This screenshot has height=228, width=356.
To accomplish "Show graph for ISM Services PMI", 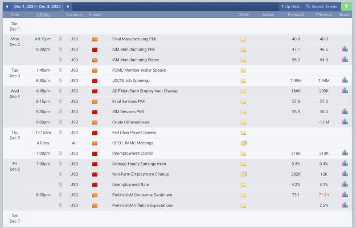I will (345, 111).
